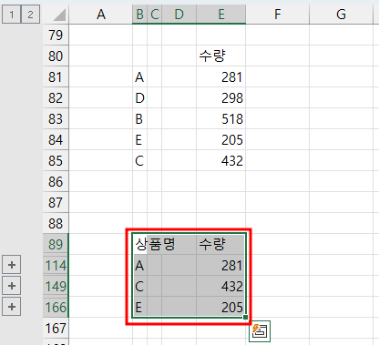The width and height of the screenshot is (379, 345).
Task: Click the cell with value 205 in row 84
Action: 221,139
